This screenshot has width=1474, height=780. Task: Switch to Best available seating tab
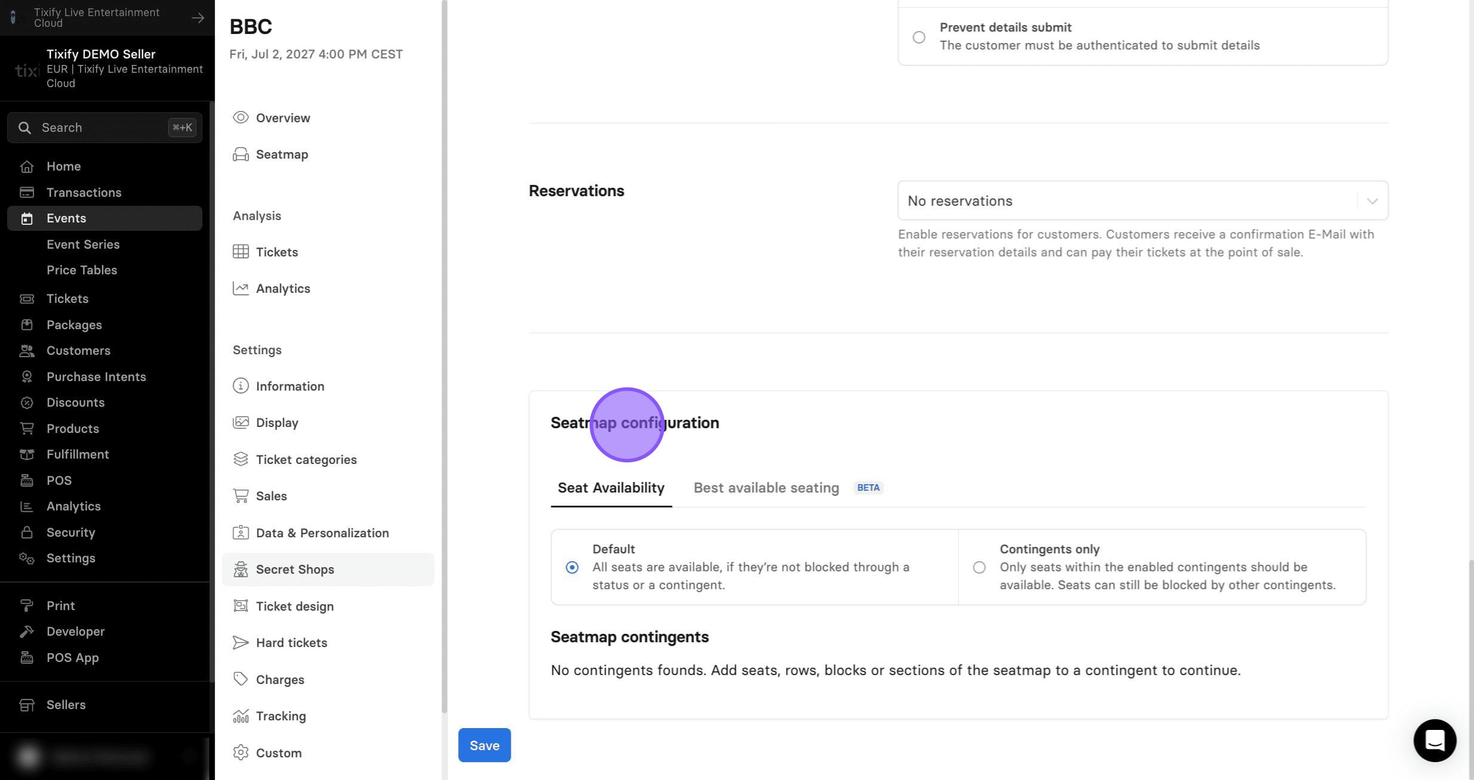[x=766, y=488]
